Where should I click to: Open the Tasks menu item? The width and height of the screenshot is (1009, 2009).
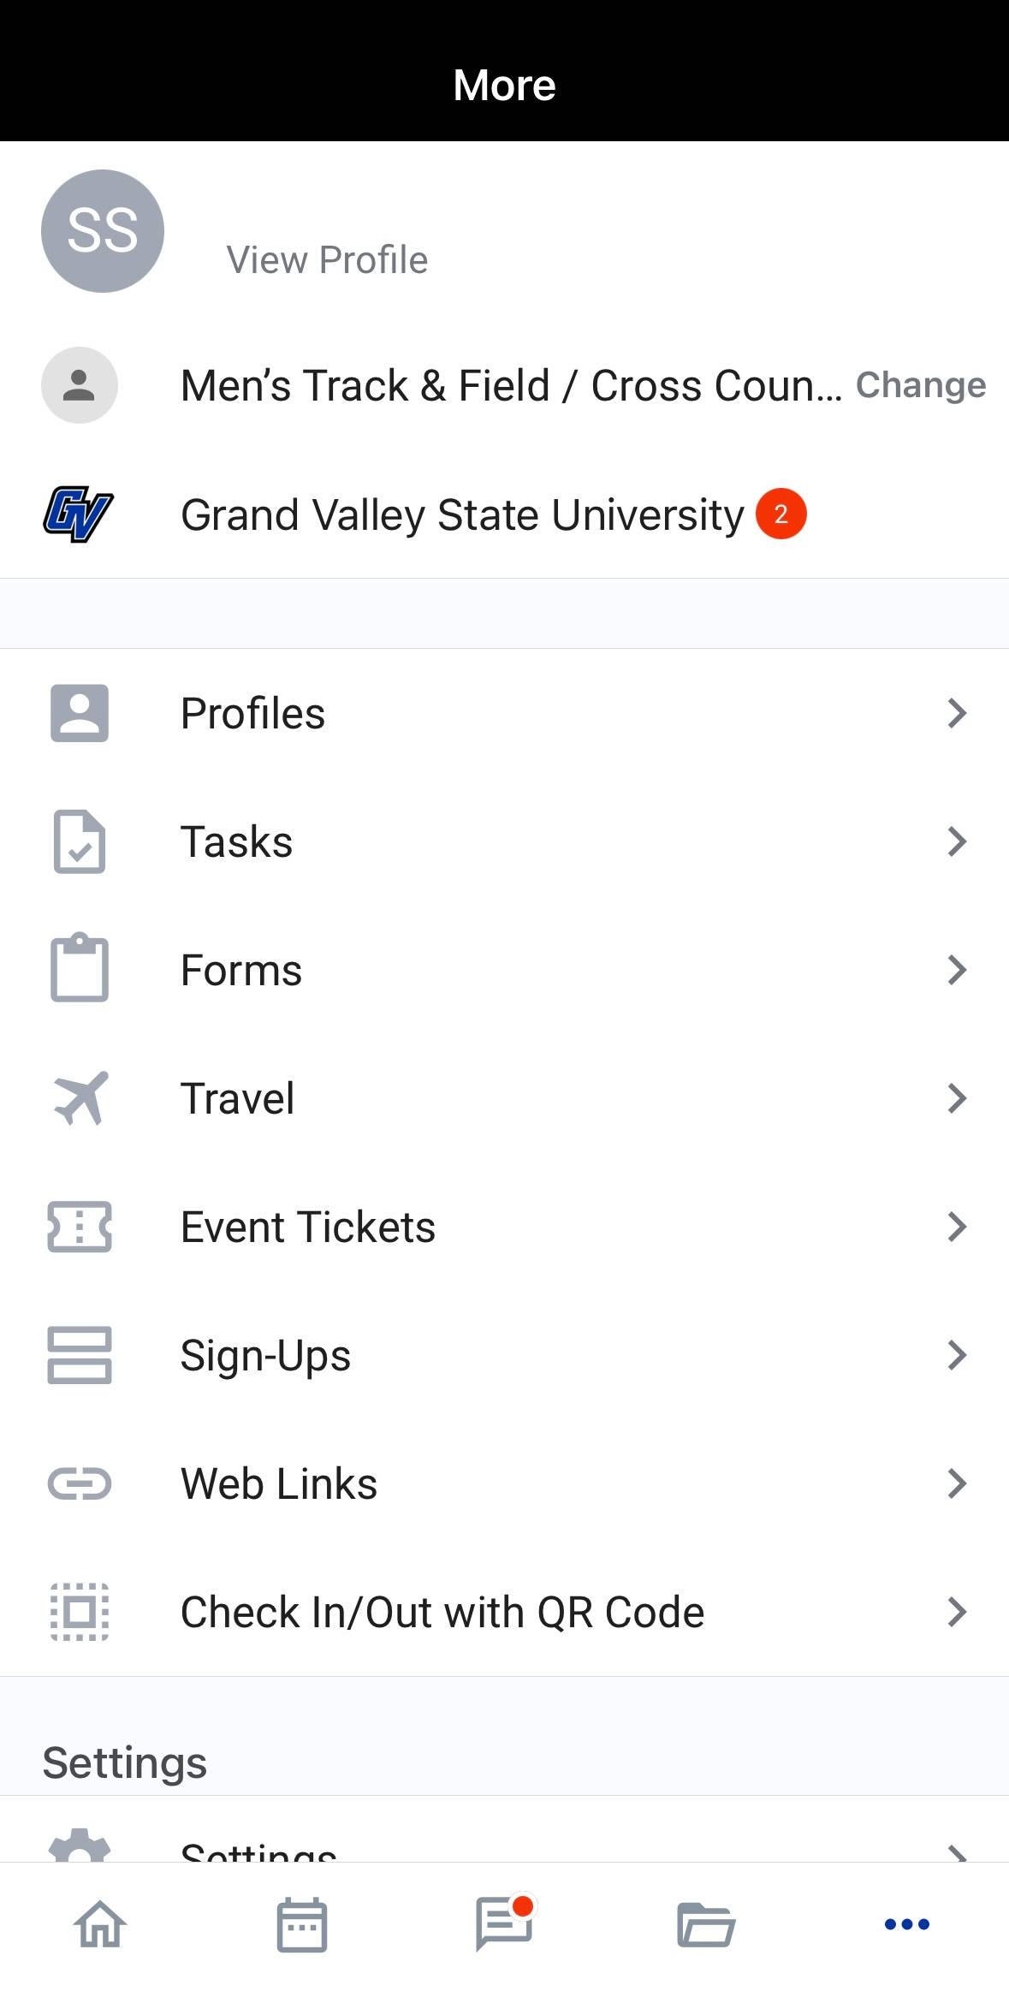tap(237, 841)
